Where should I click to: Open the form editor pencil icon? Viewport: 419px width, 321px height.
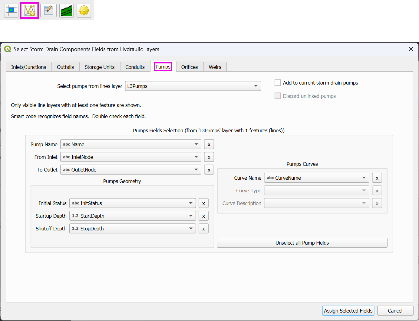(x=48, y=11)
